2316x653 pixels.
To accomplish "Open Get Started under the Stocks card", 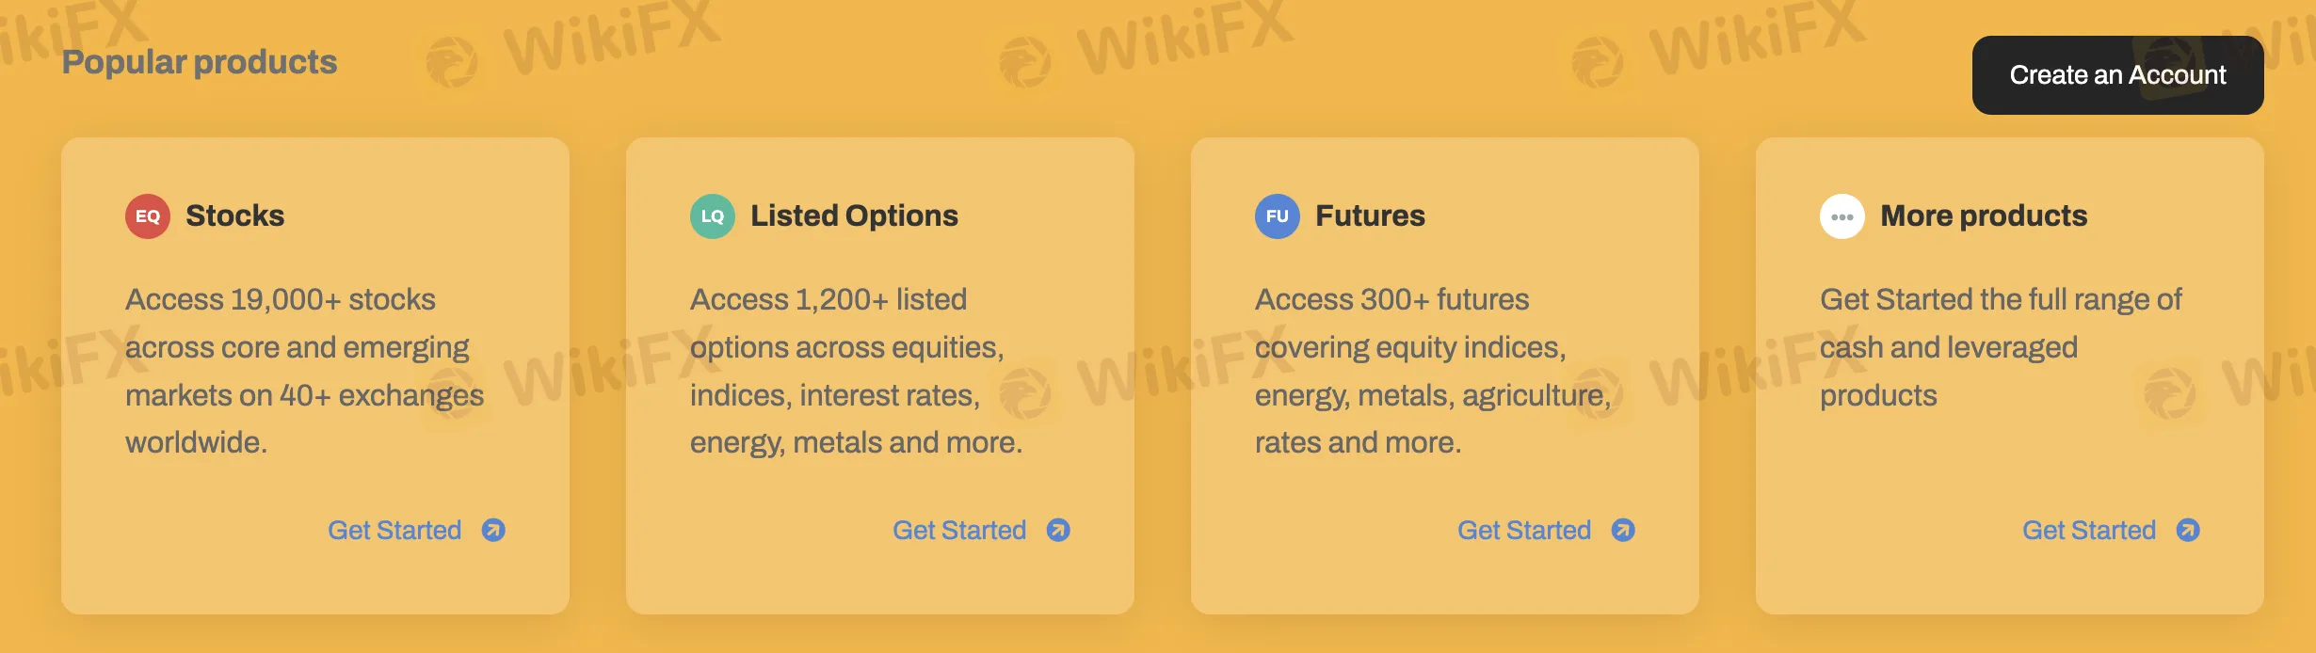I will [x=394, y=530].
